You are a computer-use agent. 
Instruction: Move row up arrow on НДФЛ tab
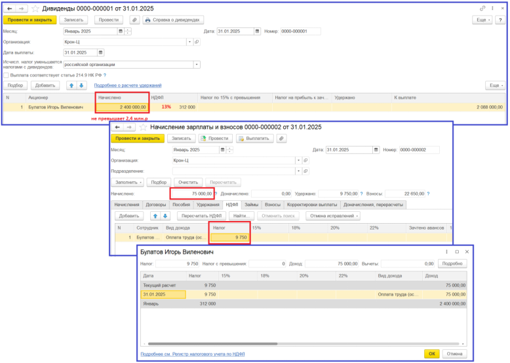coord(155,216)
